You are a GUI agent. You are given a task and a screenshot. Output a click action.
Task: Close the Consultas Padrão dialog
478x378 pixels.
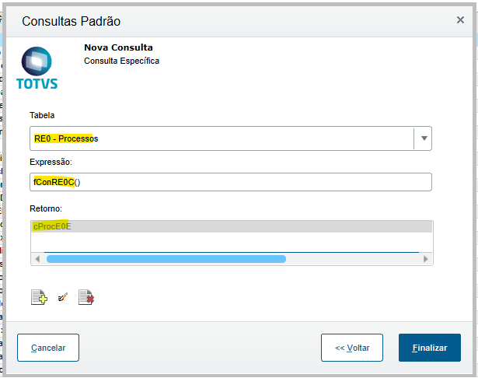(460, 21)
